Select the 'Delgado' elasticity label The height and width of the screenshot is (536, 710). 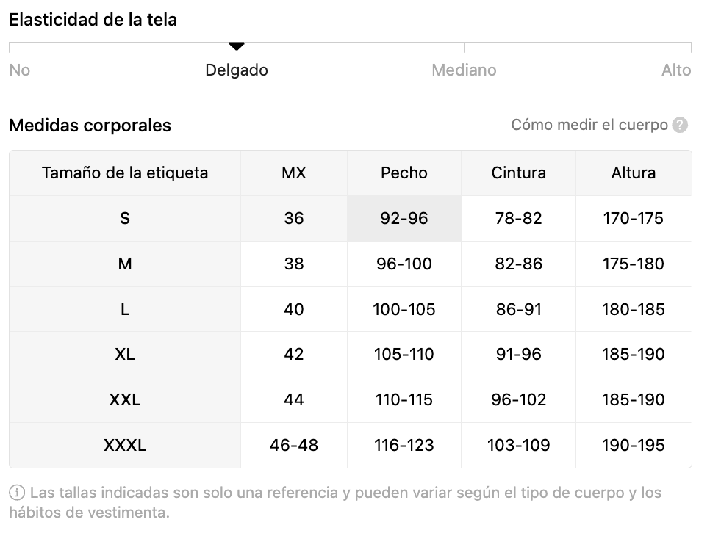pyautogui.click(x=237, y=70)
